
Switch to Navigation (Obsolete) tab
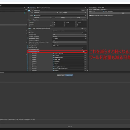(43, 8)
